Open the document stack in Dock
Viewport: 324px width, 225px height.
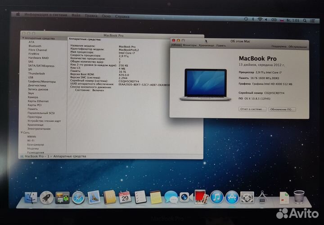(x=284, y=198)
